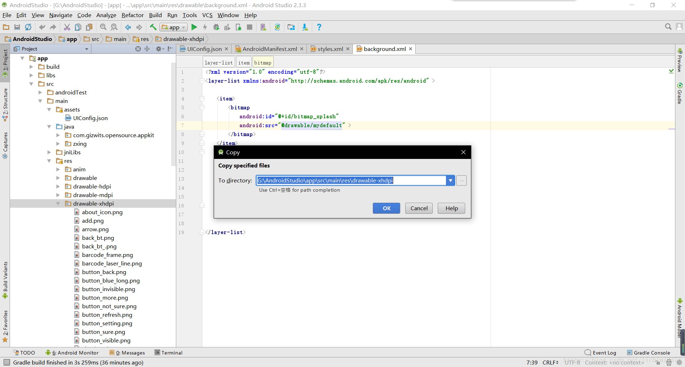Viewport: 685px width, 367px height.
Task: Click the Paste icon in toolbar
Action: tap(89, 27)
